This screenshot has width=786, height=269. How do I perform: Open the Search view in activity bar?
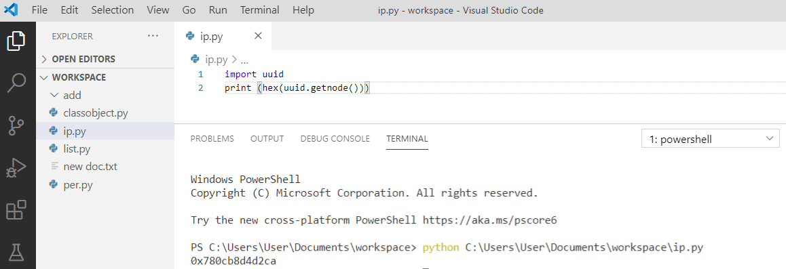[x=16, y=83]
